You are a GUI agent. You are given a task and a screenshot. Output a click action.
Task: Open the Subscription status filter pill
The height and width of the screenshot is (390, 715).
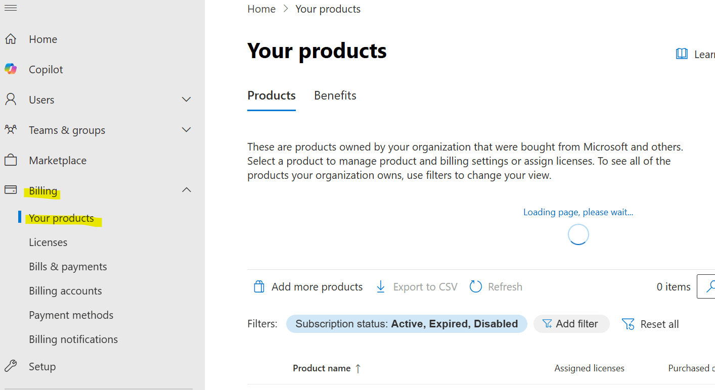click(407, 324)
